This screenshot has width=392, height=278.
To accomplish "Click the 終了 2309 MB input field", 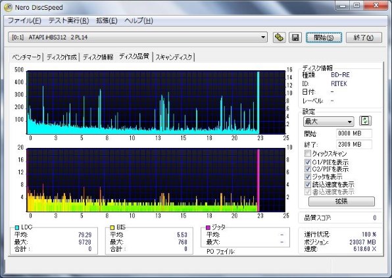I will [x=354, y=145].
